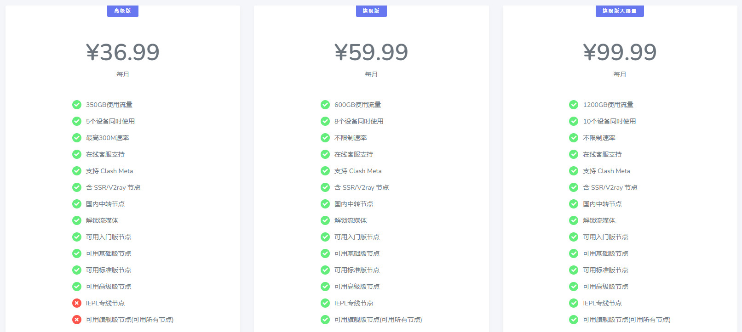Click IEPL专线节点 check in the ¥59.99 plan

(x=325, y=303)
